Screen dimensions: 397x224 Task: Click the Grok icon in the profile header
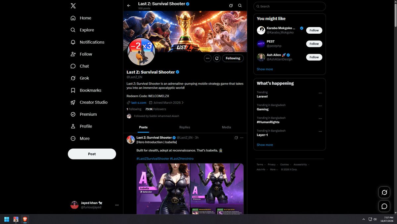[x=231, y=6]
